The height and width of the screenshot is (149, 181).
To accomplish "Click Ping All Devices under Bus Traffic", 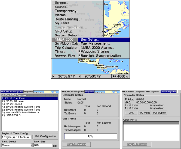I will pos(76,144).
